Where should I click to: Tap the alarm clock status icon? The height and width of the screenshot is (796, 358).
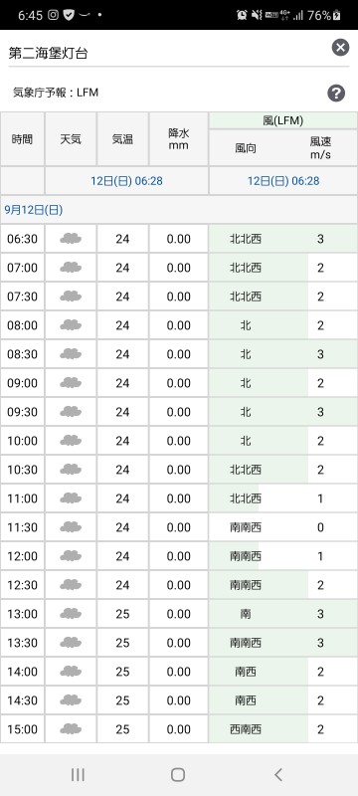point(242,15)
